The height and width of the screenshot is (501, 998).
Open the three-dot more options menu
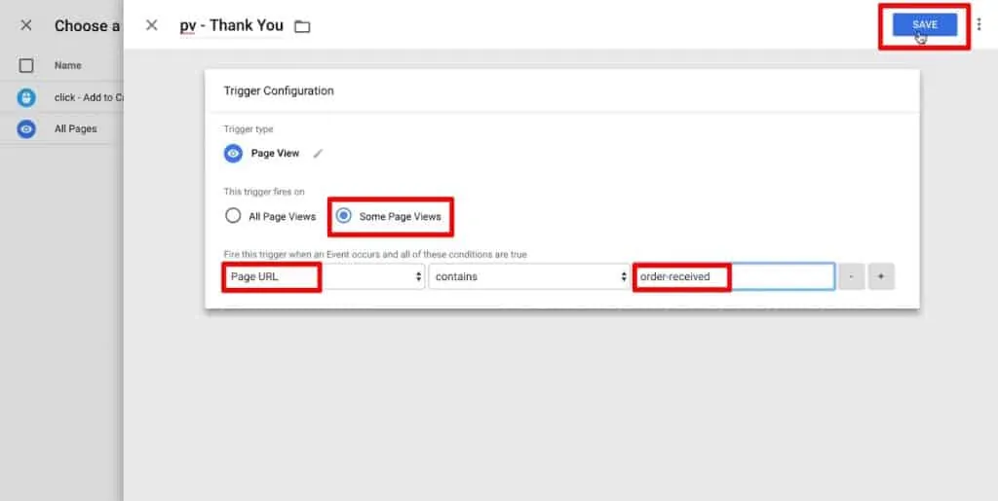point(979,24)
